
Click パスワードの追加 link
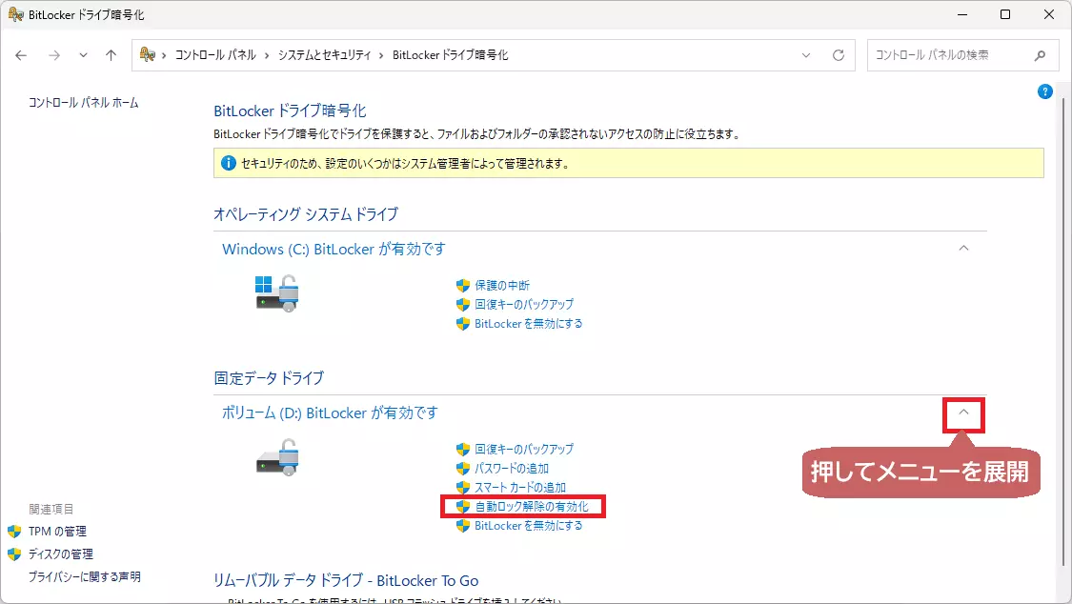click(512, 469)
